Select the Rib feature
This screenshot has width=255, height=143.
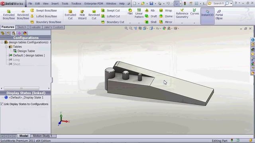click(x=150, y=11)
